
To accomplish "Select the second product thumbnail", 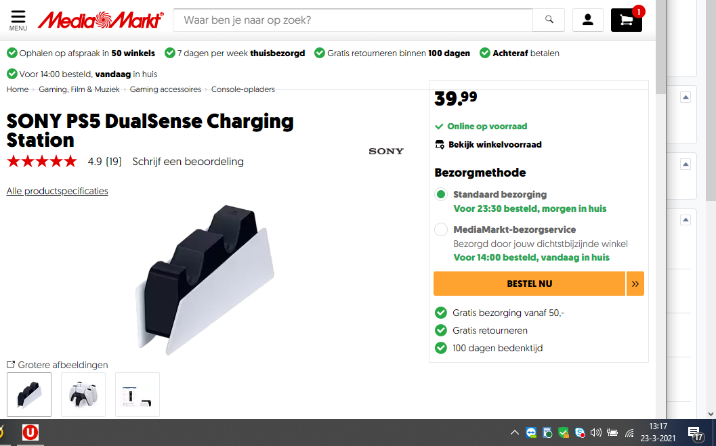I will point(83,395).
